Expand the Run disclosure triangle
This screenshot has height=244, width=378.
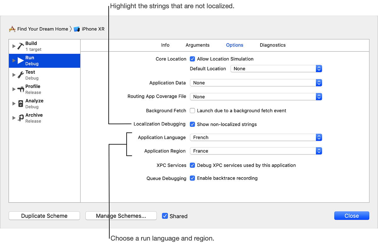click(14, 61)
